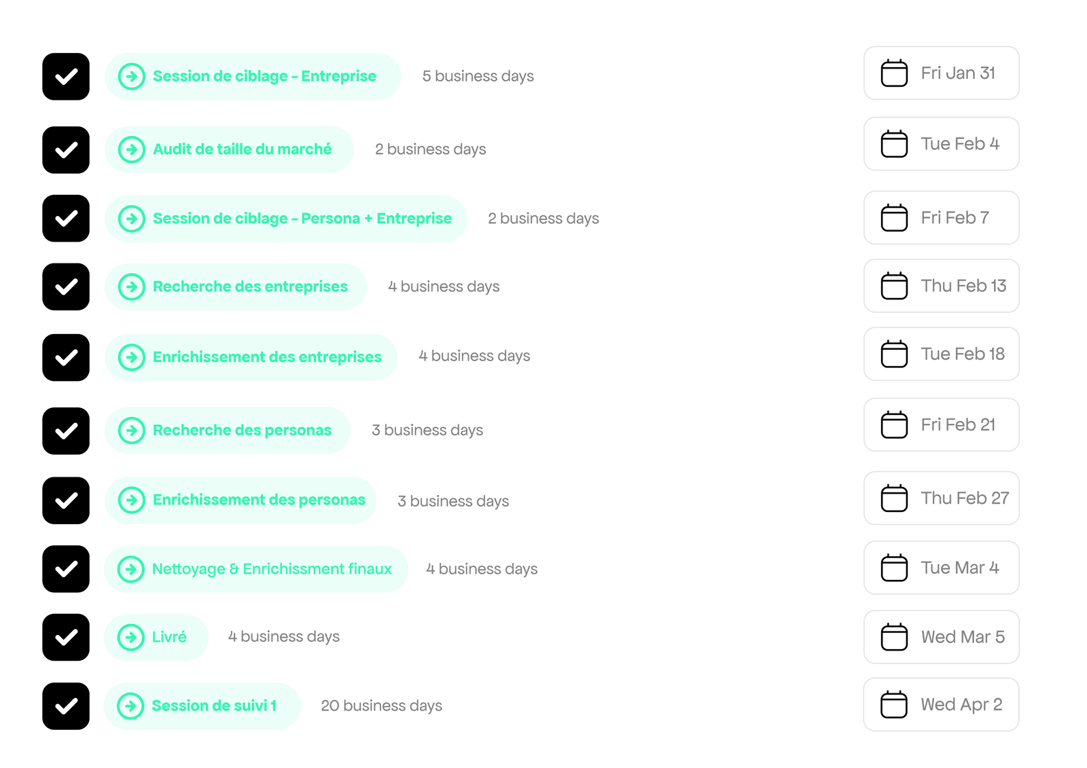Click arrow icon beside Livré
This screenshot has height=768, width=1087.
[x=131, y=637]
